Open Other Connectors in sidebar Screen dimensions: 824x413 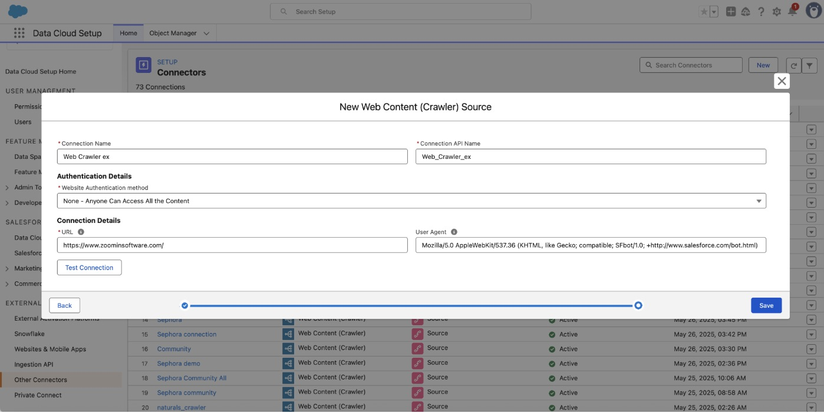(41, 380)
